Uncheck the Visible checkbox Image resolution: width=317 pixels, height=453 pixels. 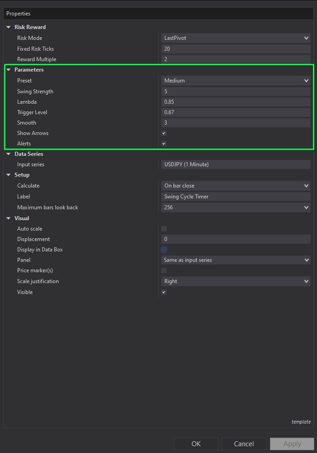click(164, 292)
